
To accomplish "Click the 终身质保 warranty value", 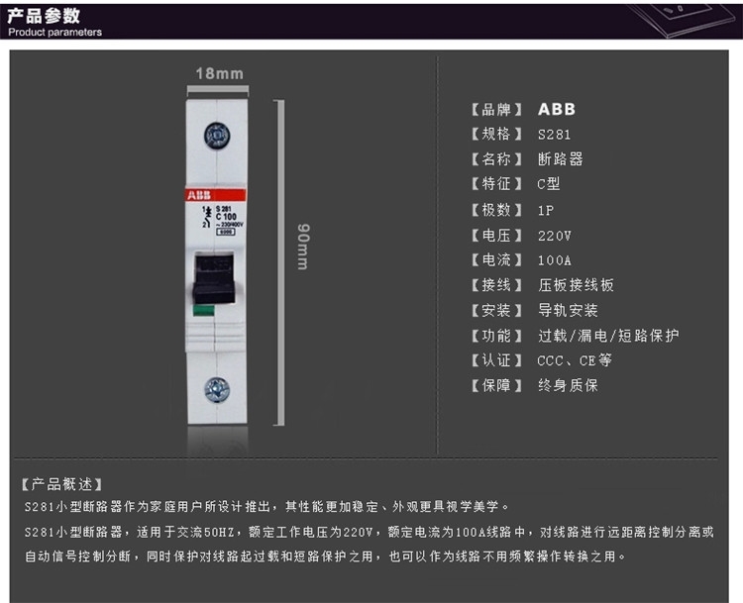I will coord(568,385).
